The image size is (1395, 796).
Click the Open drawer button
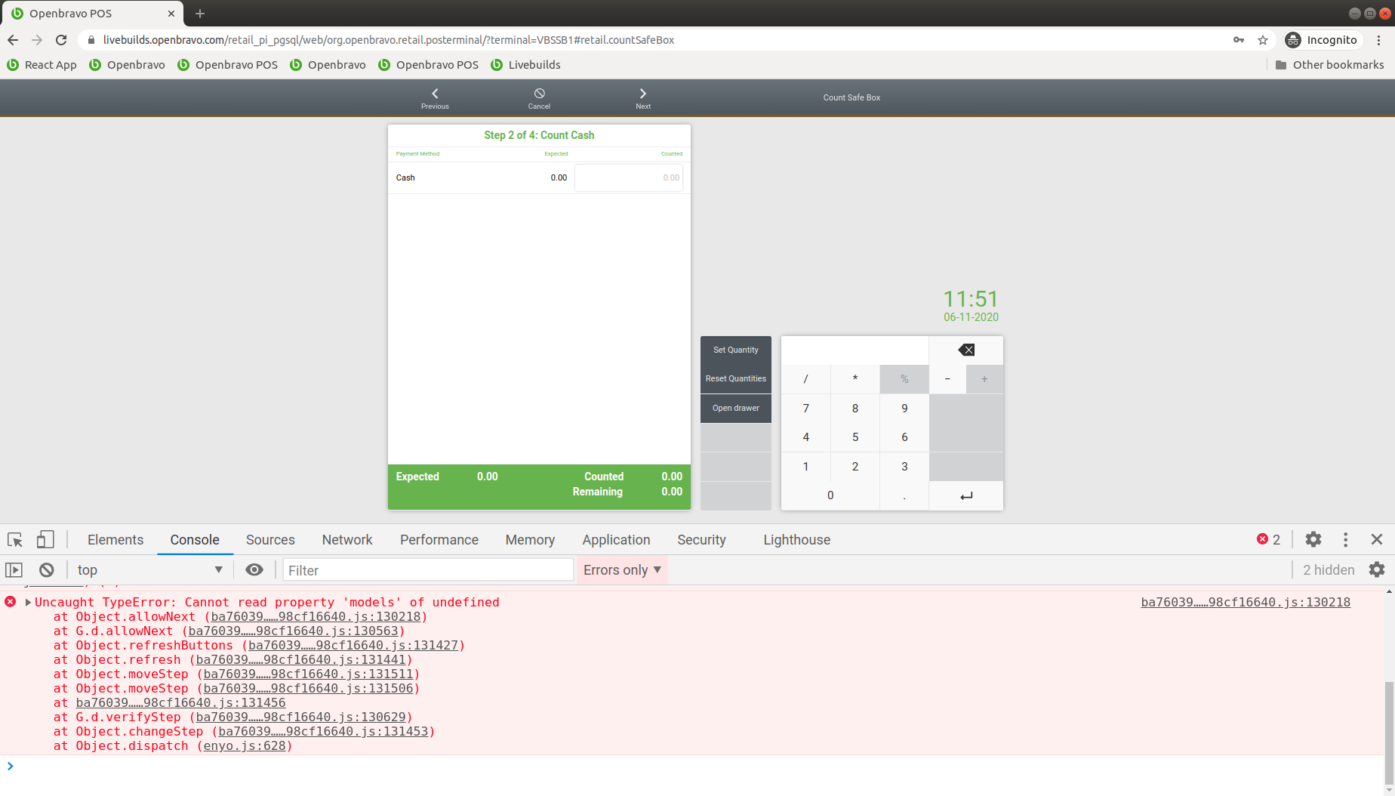pyautogui.click(x=735, y=408)
